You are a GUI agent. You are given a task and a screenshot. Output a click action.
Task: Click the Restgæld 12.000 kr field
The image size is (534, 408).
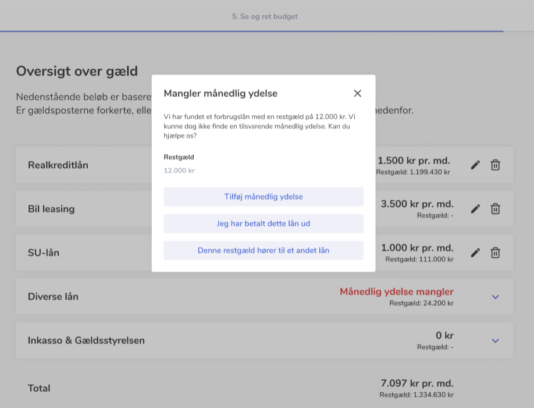coord(179,171)
